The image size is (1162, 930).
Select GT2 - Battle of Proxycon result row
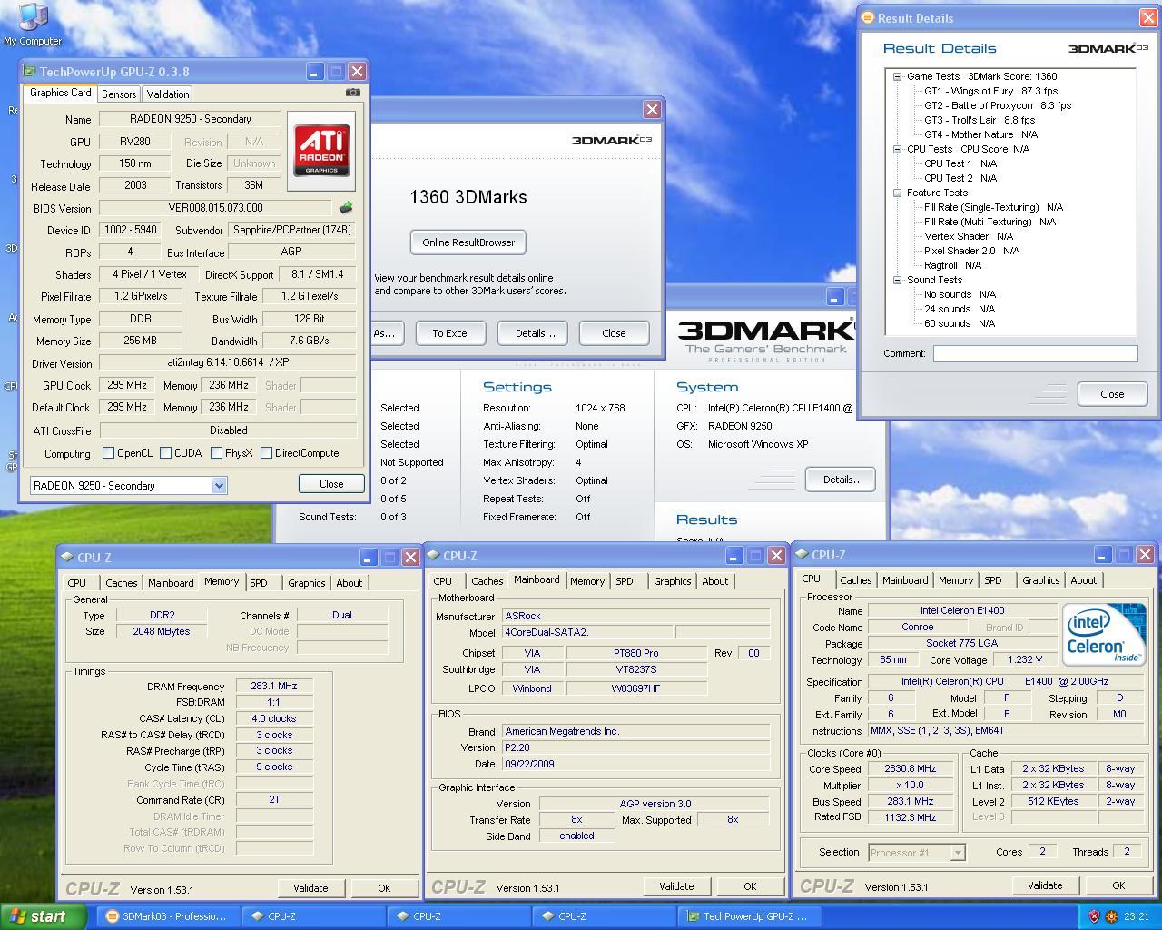tap(998, 106)
